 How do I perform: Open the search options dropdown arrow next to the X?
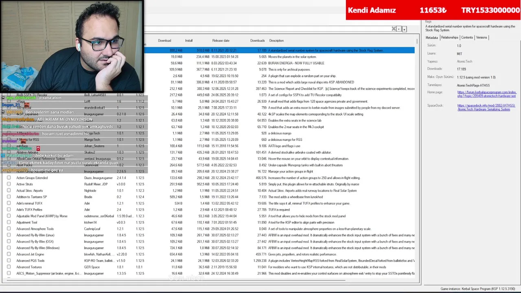coord(399,29)
